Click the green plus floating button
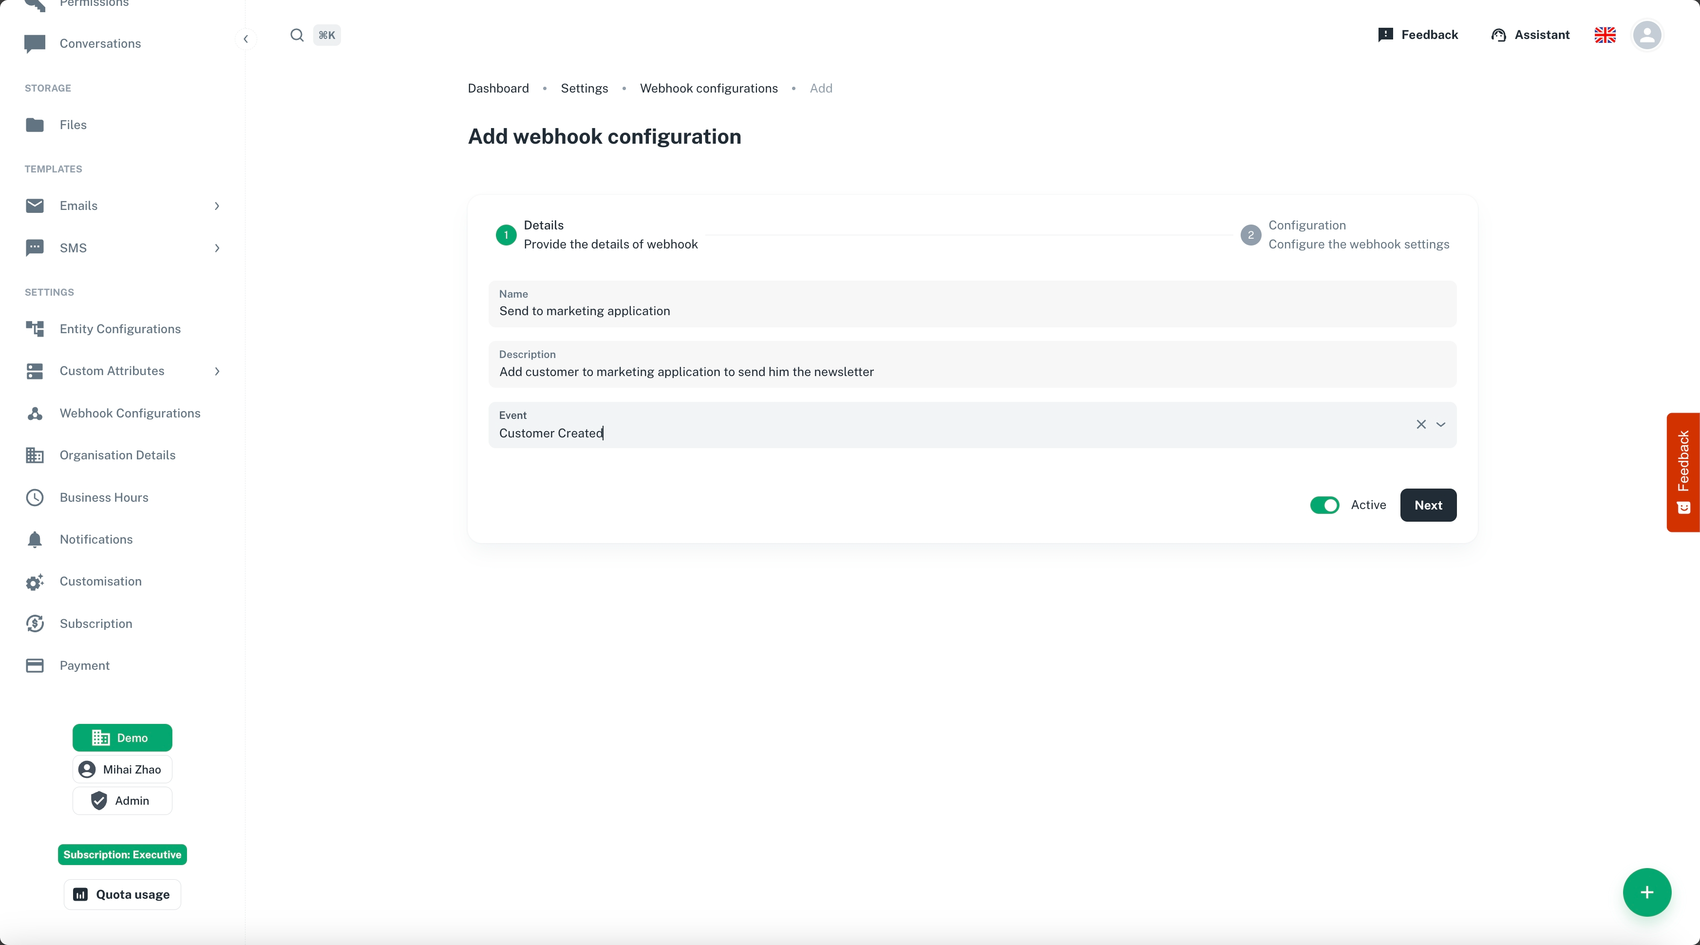Screen dimensions: 1700x945 (x=1646, y=892)
